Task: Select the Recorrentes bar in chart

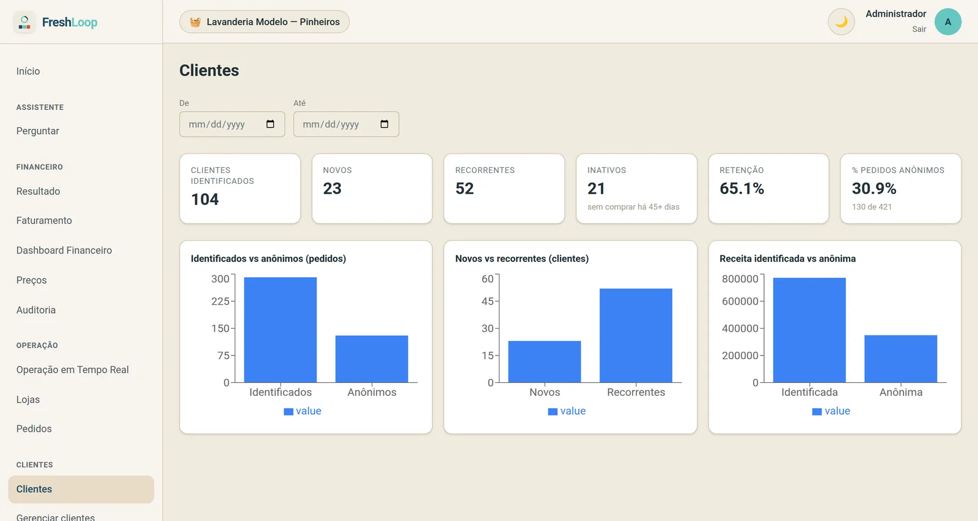Action: click(636, 335)
